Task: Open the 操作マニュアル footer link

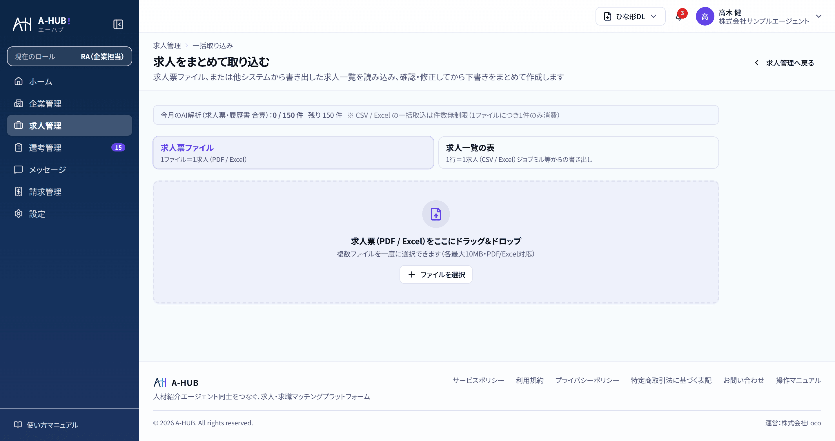Action: click(798, 380)
